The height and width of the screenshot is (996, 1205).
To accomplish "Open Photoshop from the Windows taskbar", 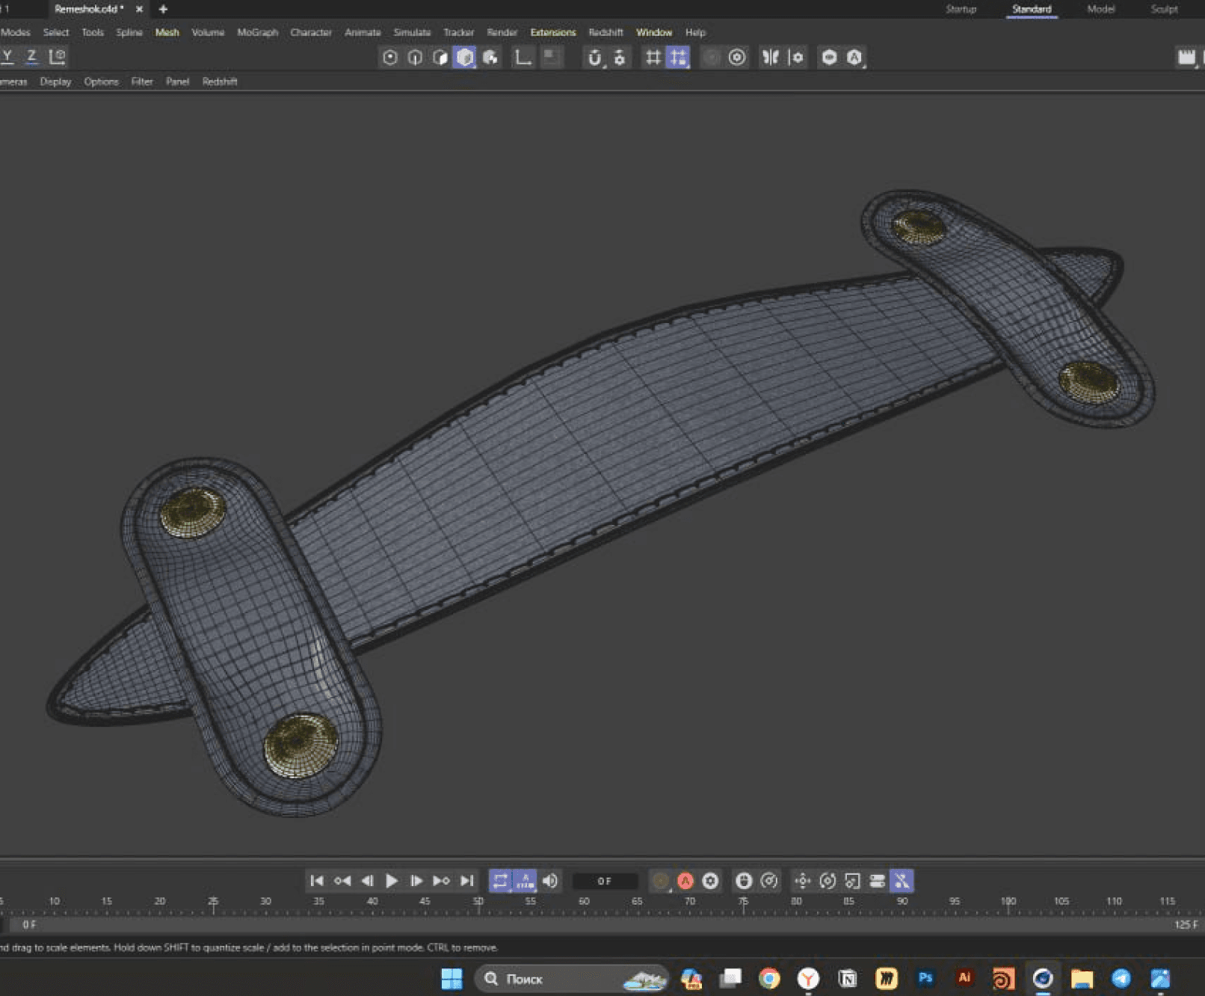I will point(925,978).
